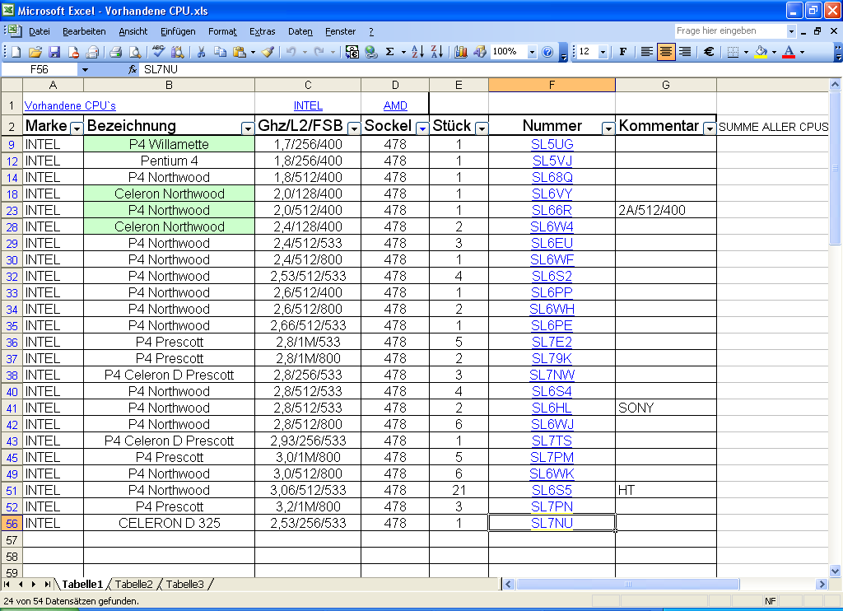Open the SL6WK number link
843x611 pixels.
point(552,473)
